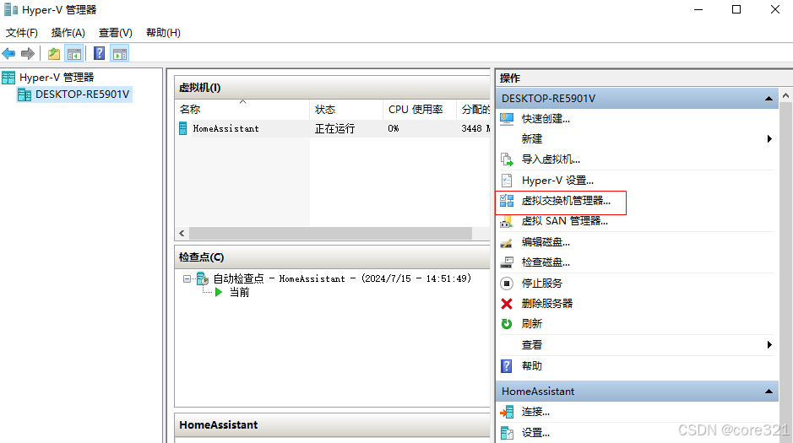
Task: Select 当前 checkpoint node
Action: 239,293
